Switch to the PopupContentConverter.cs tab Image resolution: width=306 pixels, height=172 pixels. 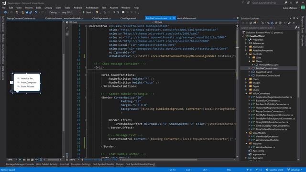tap(21, 18)
